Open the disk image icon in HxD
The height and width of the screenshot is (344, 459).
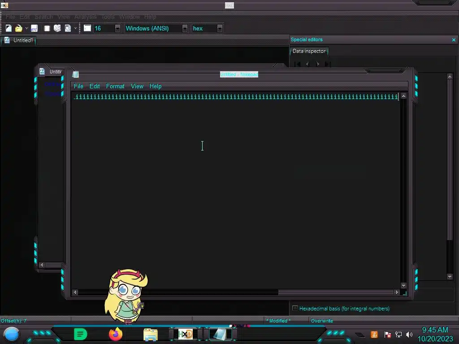pos(68,28)
